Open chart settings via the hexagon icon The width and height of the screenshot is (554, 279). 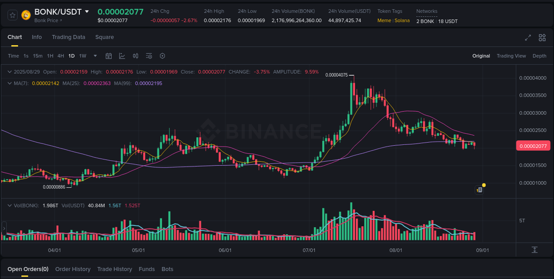162,56
